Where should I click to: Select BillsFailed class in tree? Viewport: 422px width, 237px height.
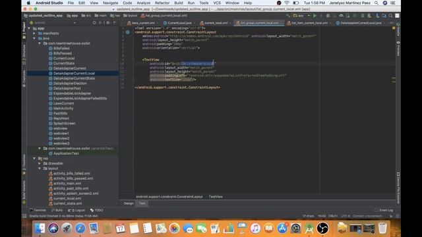61,48
